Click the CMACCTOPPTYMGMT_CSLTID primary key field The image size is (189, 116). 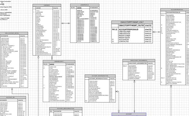pyautogui.click(x=131, y=26)
